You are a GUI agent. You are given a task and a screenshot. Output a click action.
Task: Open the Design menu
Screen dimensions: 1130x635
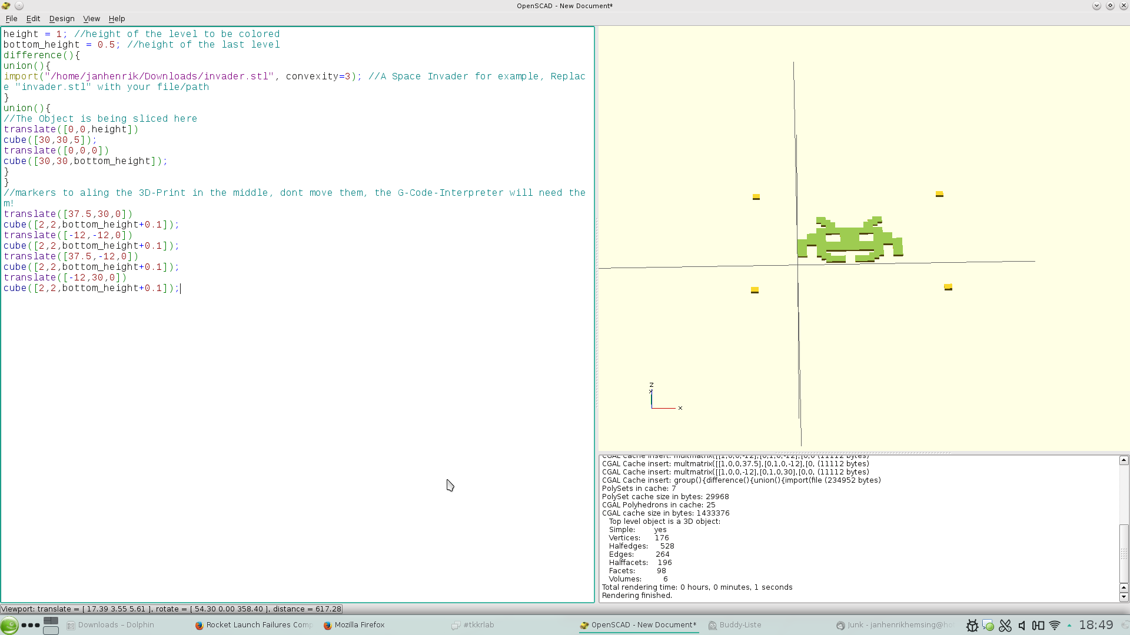click(x=62, y=19)
